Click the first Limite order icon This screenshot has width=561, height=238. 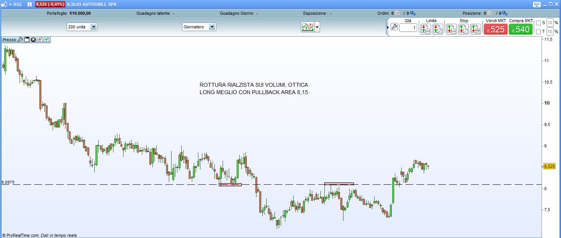(425, 29)
